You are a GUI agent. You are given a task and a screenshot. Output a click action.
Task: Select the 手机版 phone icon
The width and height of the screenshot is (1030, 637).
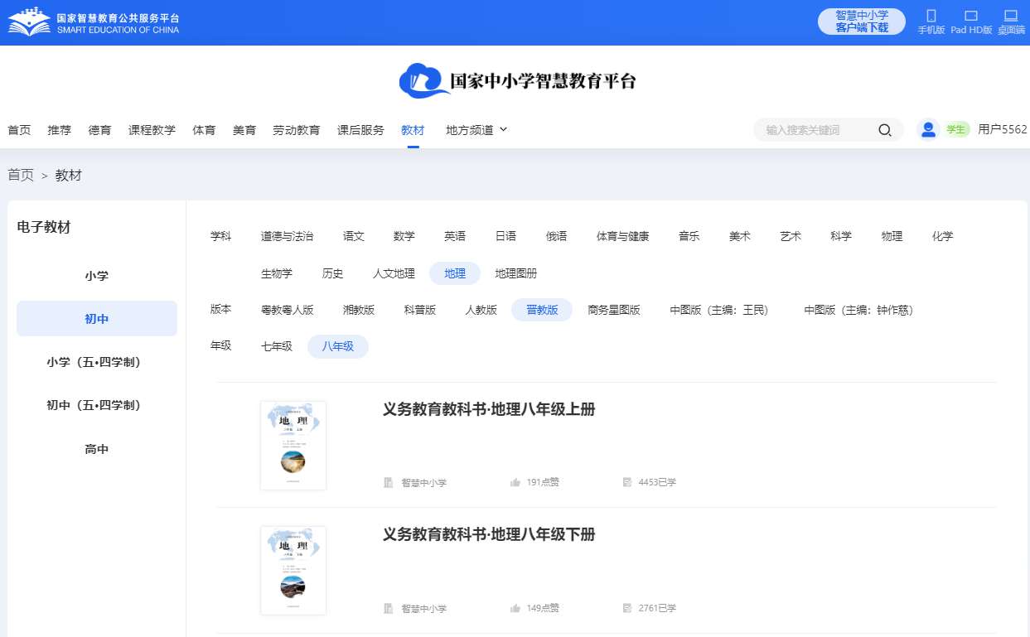click(x=931, y=16)
